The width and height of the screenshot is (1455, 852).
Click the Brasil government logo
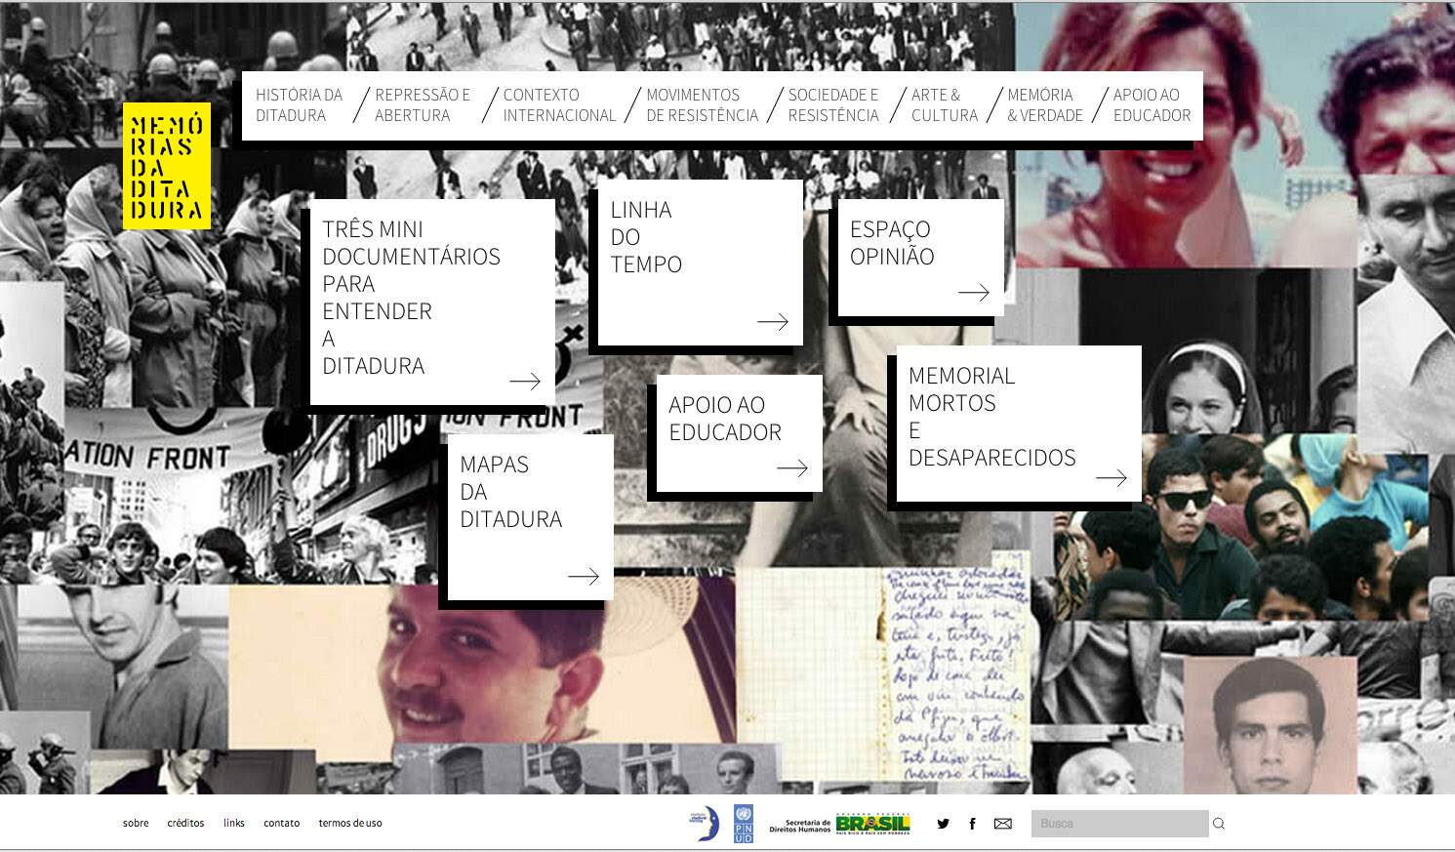872,824
